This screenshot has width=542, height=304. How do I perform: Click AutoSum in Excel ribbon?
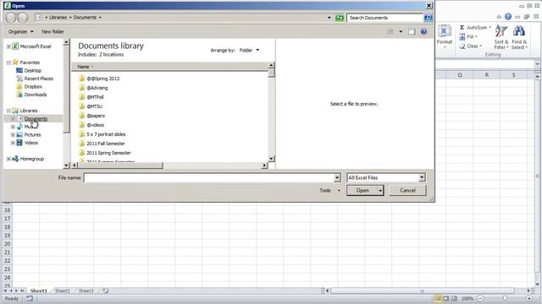point(475,27)
